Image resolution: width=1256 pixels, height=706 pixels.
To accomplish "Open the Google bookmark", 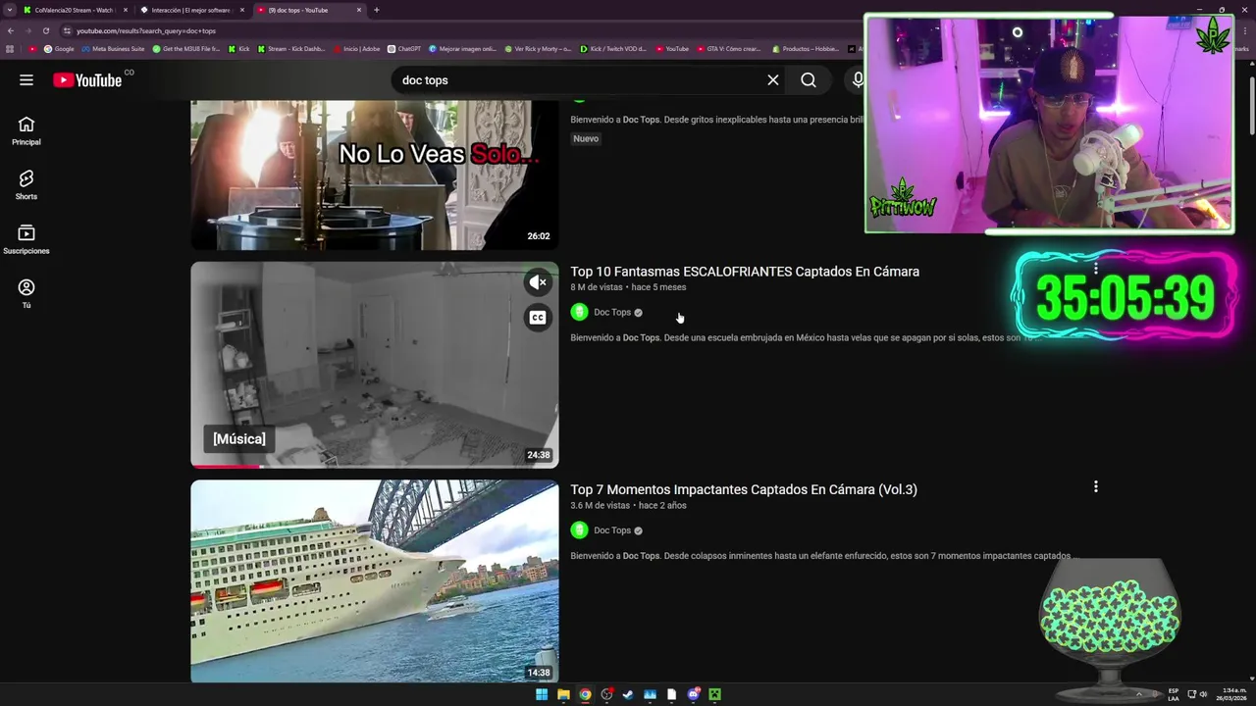I will (x=59, y=49).
